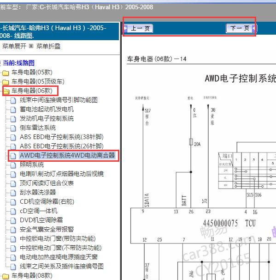Viewport: 276px width, 280px height.
Task: Click page icon beside 发动机电子控制系统
Action: pos(13,119)
